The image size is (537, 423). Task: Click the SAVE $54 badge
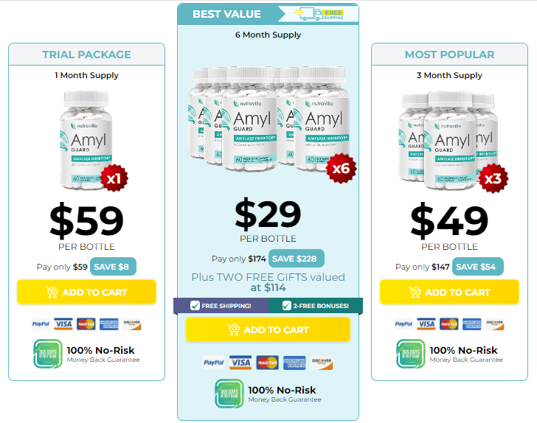[x=478, y=267]
